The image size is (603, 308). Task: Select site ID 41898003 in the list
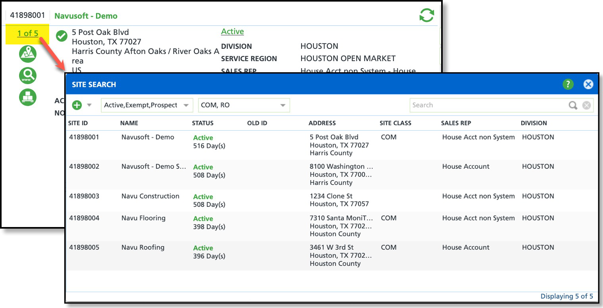click(84, 196)
